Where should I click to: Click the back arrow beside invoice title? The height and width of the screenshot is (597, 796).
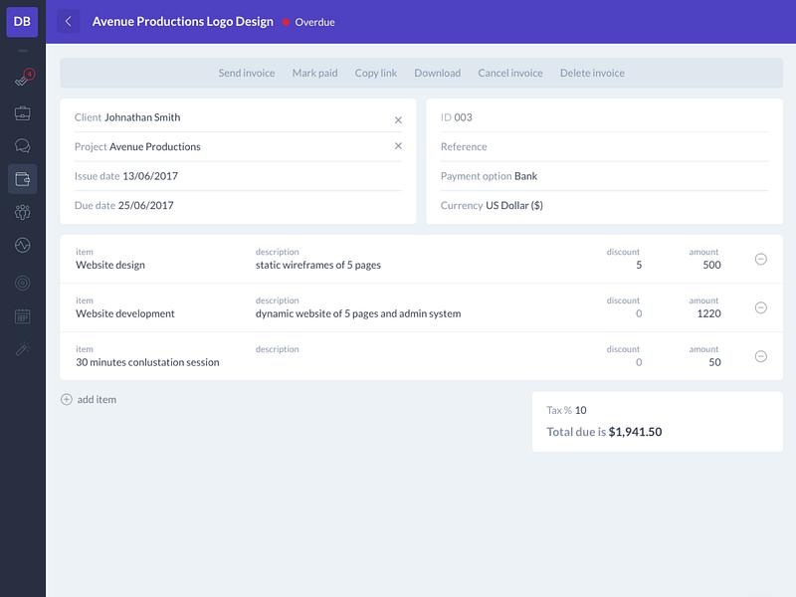tap(68, 22)
